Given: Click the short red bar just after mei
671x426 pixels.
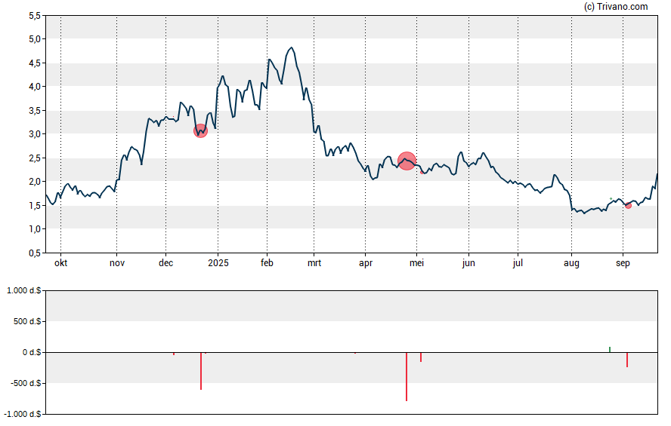Looking at the screenshot, I should 421,357.
